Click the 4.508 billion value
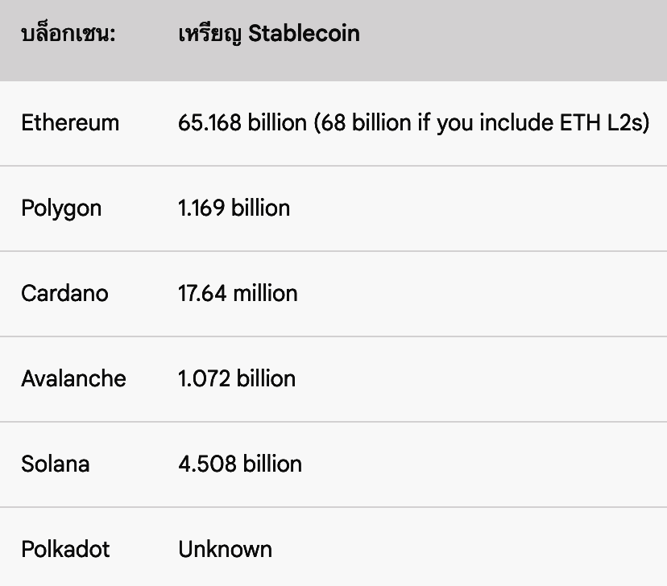The height and width of the screenshot is (586, 667). coord(240,464)
